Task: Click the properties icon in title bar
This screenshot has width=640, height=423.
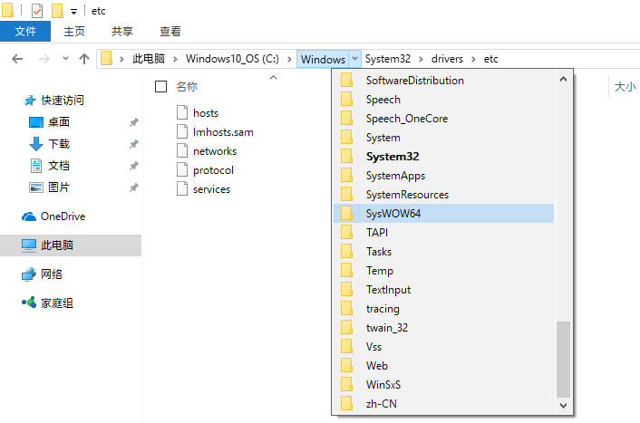Action: pos(37,11)
